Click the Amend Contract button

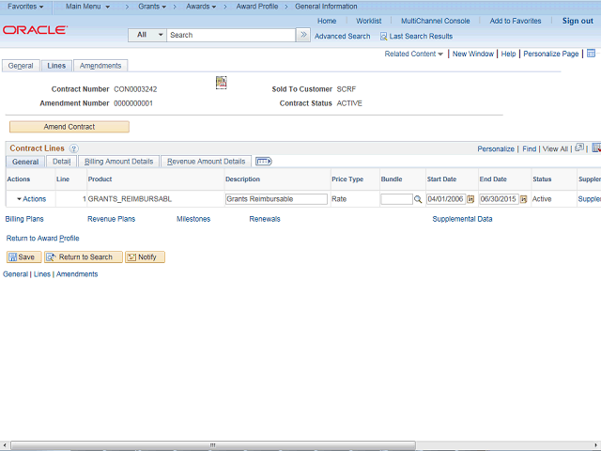click(x=69, y=127)
